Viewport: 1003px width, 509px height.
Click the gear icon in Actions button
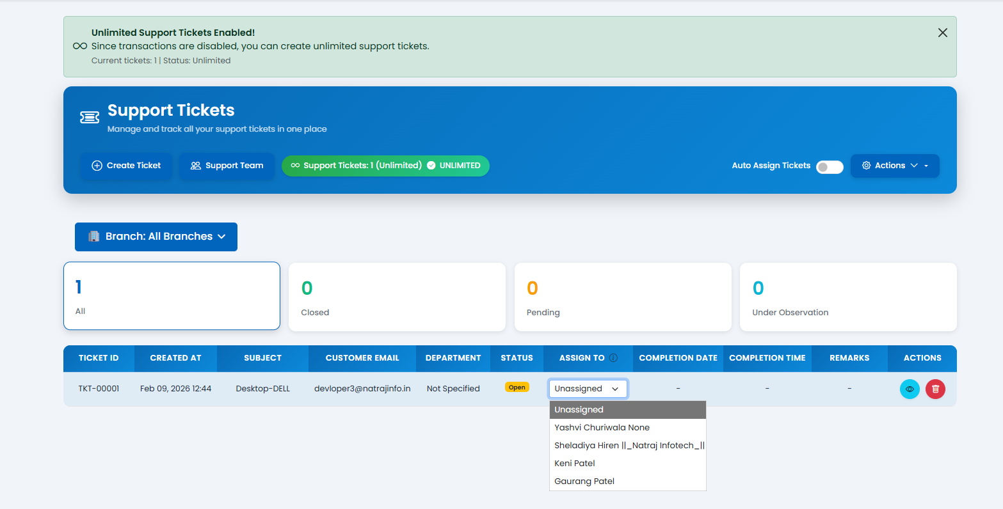click(867, 166)
